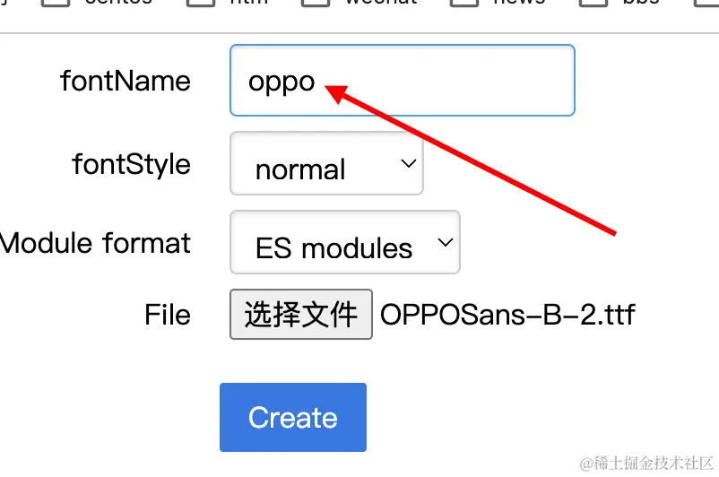Open the Module format dropdown showing ES modules
This screenshot has width=719, height=477.
coord(345,243)
